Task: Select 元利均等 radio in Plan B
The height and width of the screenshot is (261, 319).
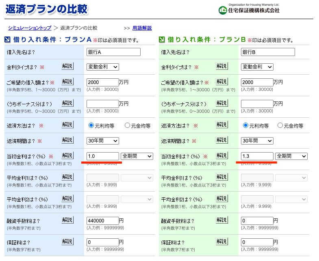Action: coord(245,125)
